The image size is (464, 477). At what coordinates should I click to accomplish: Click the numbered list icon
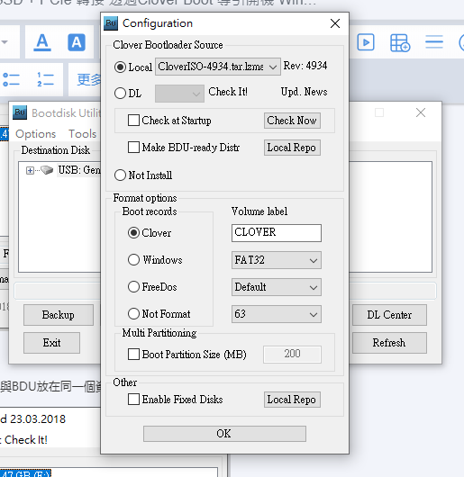[x=45, y=80]
